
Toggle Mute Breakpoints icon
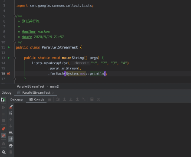tap(3, 135)
